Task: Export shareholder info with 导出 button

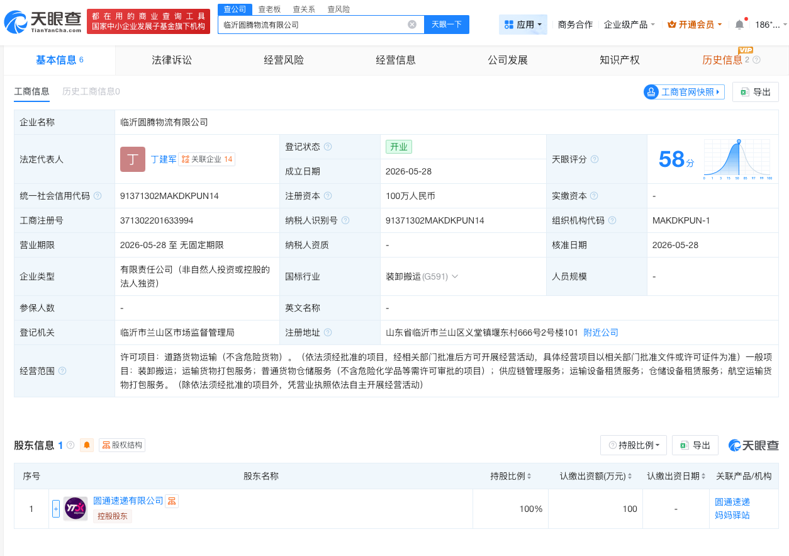Action: pos(695,445)
